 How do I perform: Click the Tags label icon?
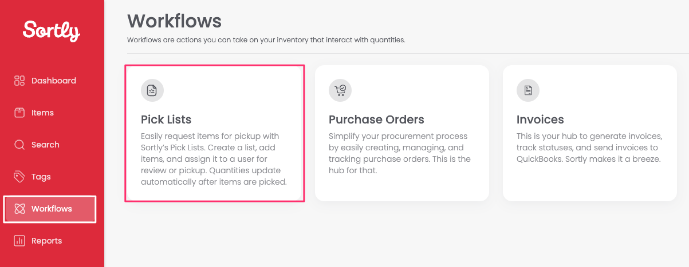[19, 177]
